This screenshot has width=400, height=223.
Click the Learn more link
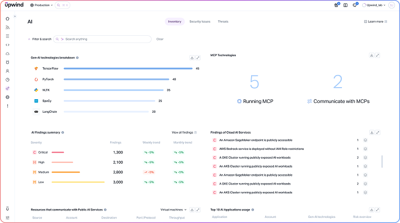(375, 22)
